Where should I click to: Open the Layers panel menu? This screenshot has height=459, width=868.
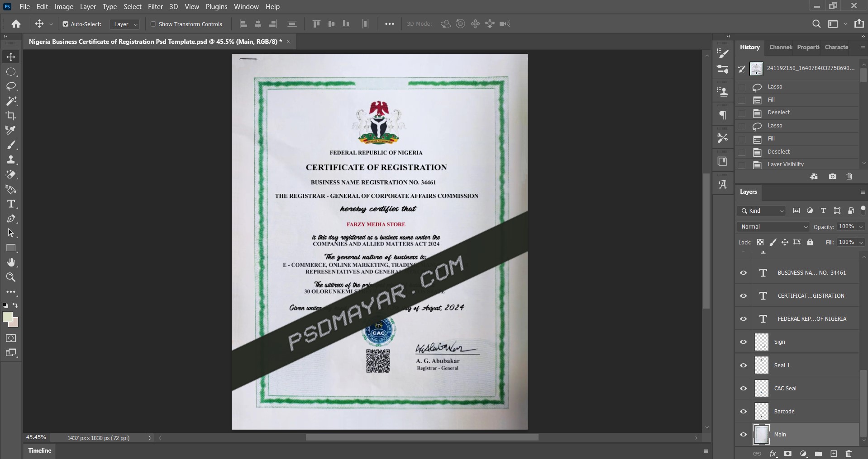(x=863, y=192)
